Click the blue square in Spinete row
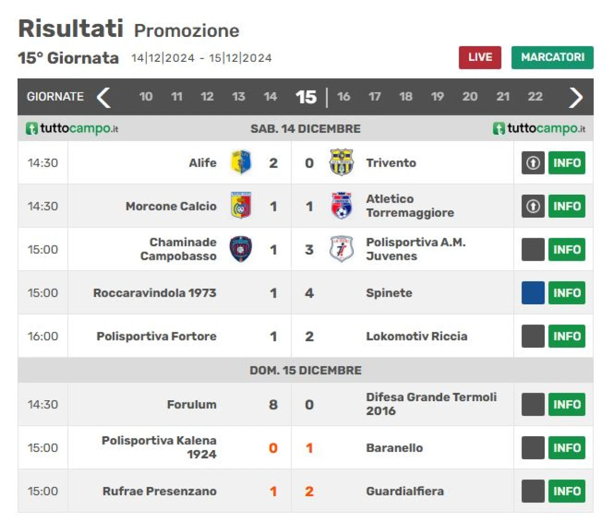 coord(533,293)
